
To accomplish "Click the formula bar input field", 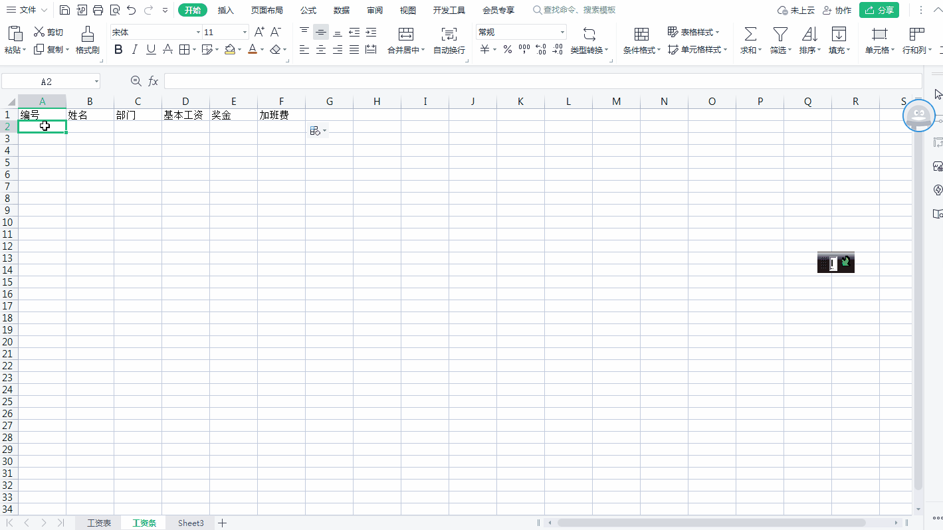I will coord(543,81).
